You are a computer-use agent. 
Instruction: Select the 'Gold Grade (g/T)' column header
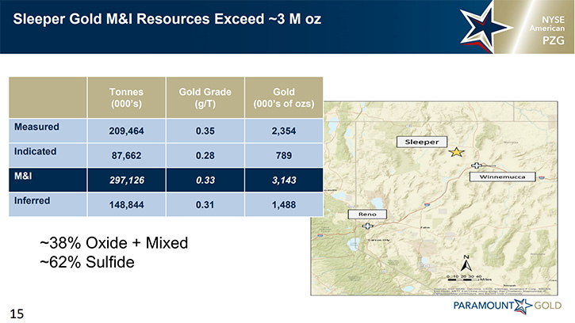point(205,97)
